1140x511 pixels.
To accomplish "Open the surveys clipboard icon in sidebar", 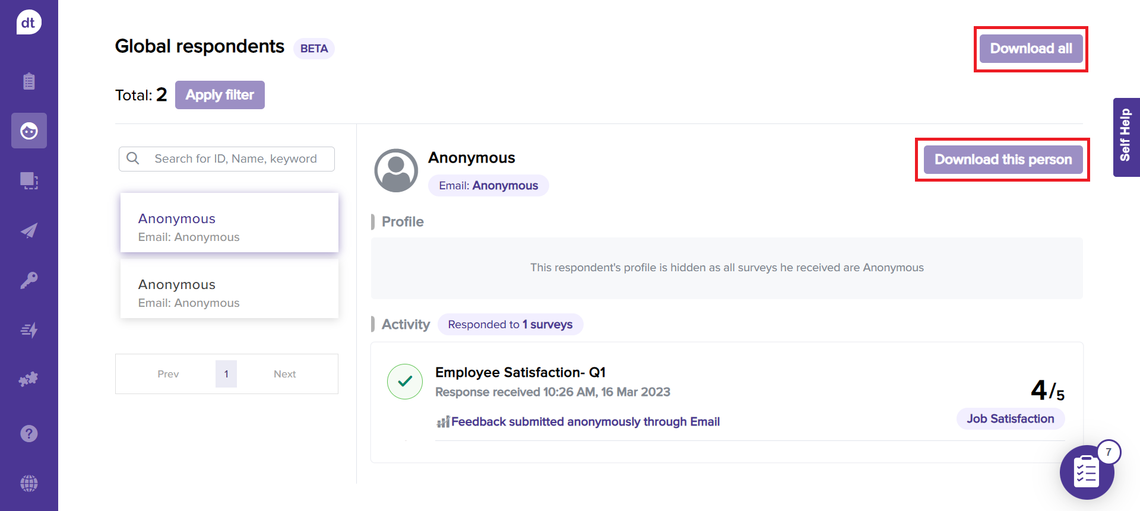I will [28, 81].
